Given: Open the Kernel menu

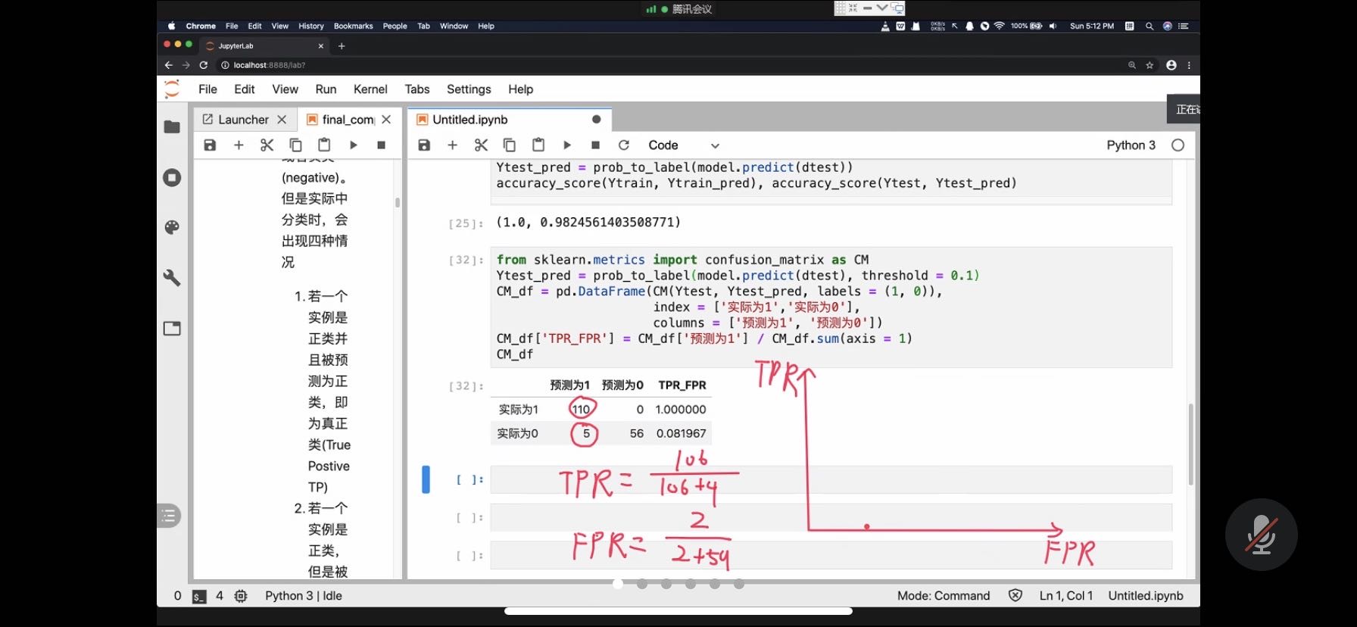Looking at the screenshot, I should 370,89.
